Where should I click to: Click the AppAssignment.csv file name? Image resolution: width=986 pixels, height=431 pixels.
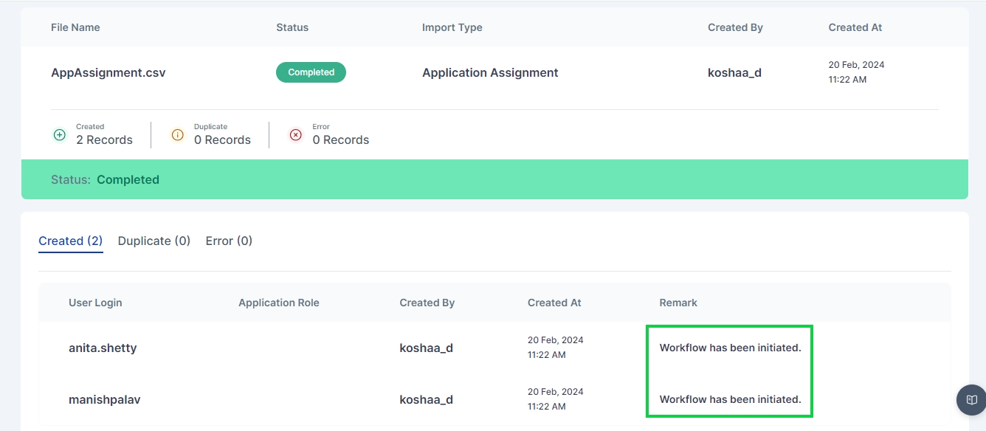[x=108, y=72]
